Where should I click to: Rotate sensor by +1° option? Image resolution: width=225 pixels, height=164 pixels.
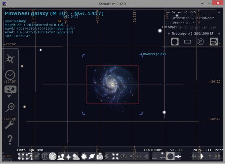coord(197,28)
